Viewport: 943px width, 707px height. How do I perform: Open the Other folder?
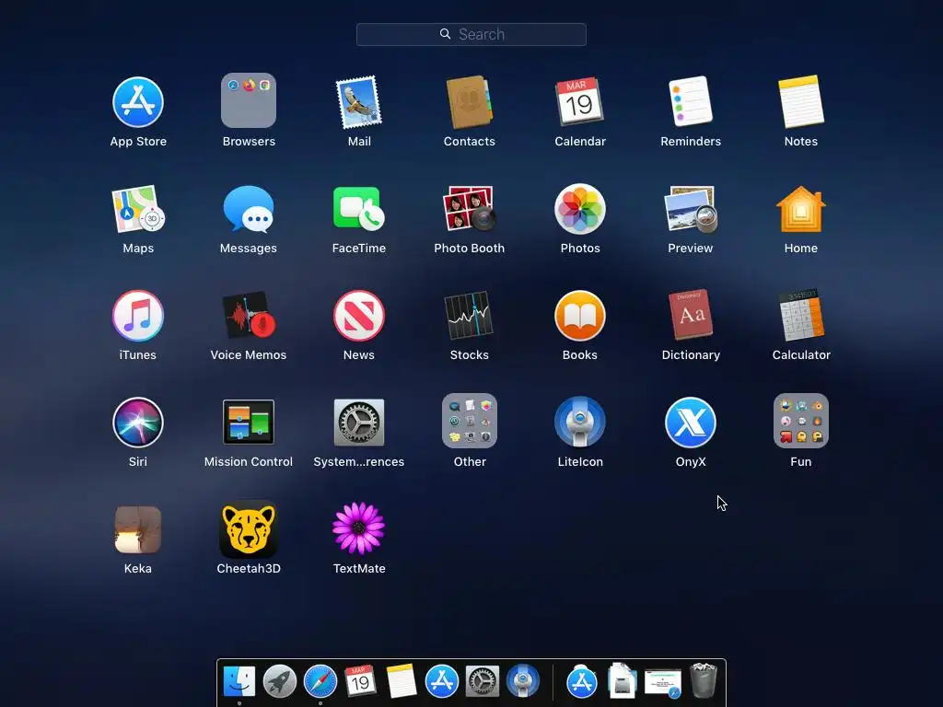(x=469, y=421)
